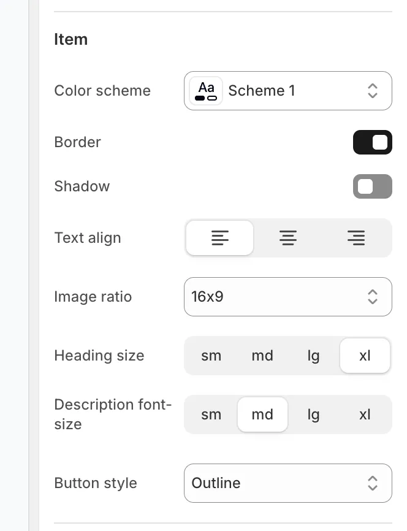Open the Button style dropdown showing Outline

[288, 483]
